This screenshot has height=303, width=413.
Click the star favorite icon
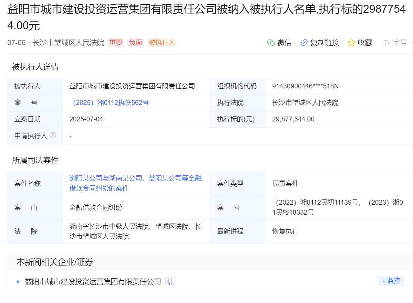point(351,43)
